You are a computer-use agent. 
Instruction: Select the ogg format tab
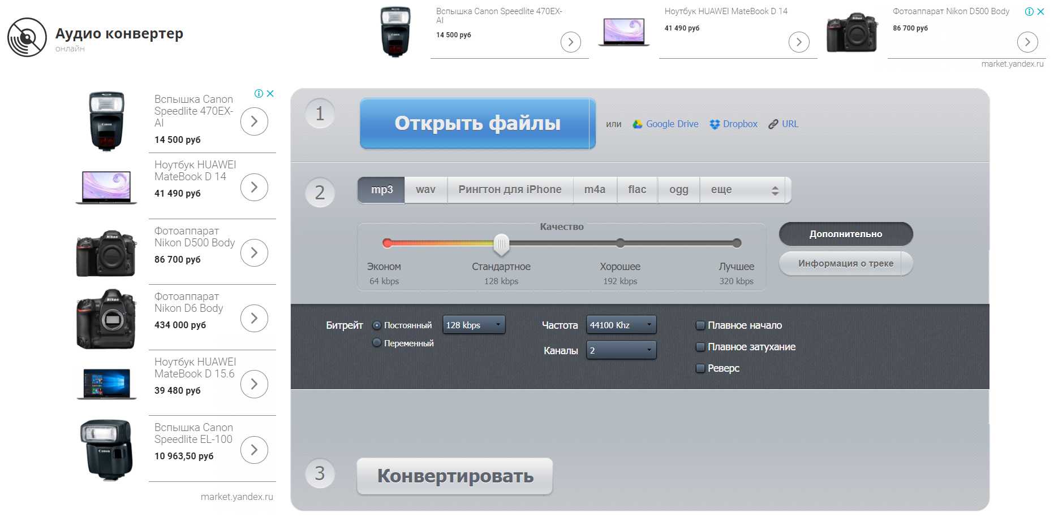pos(678,190)
